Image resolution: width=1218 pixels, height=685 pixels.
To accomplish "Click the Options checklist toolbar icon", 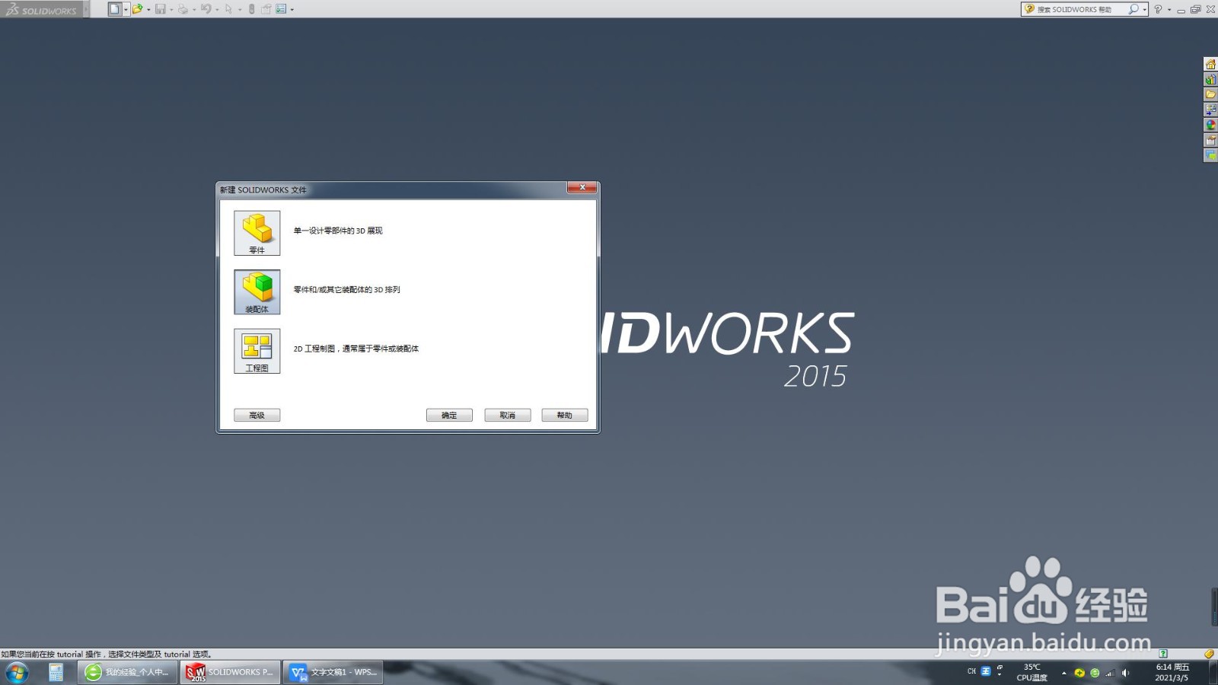I will point(281,9).
